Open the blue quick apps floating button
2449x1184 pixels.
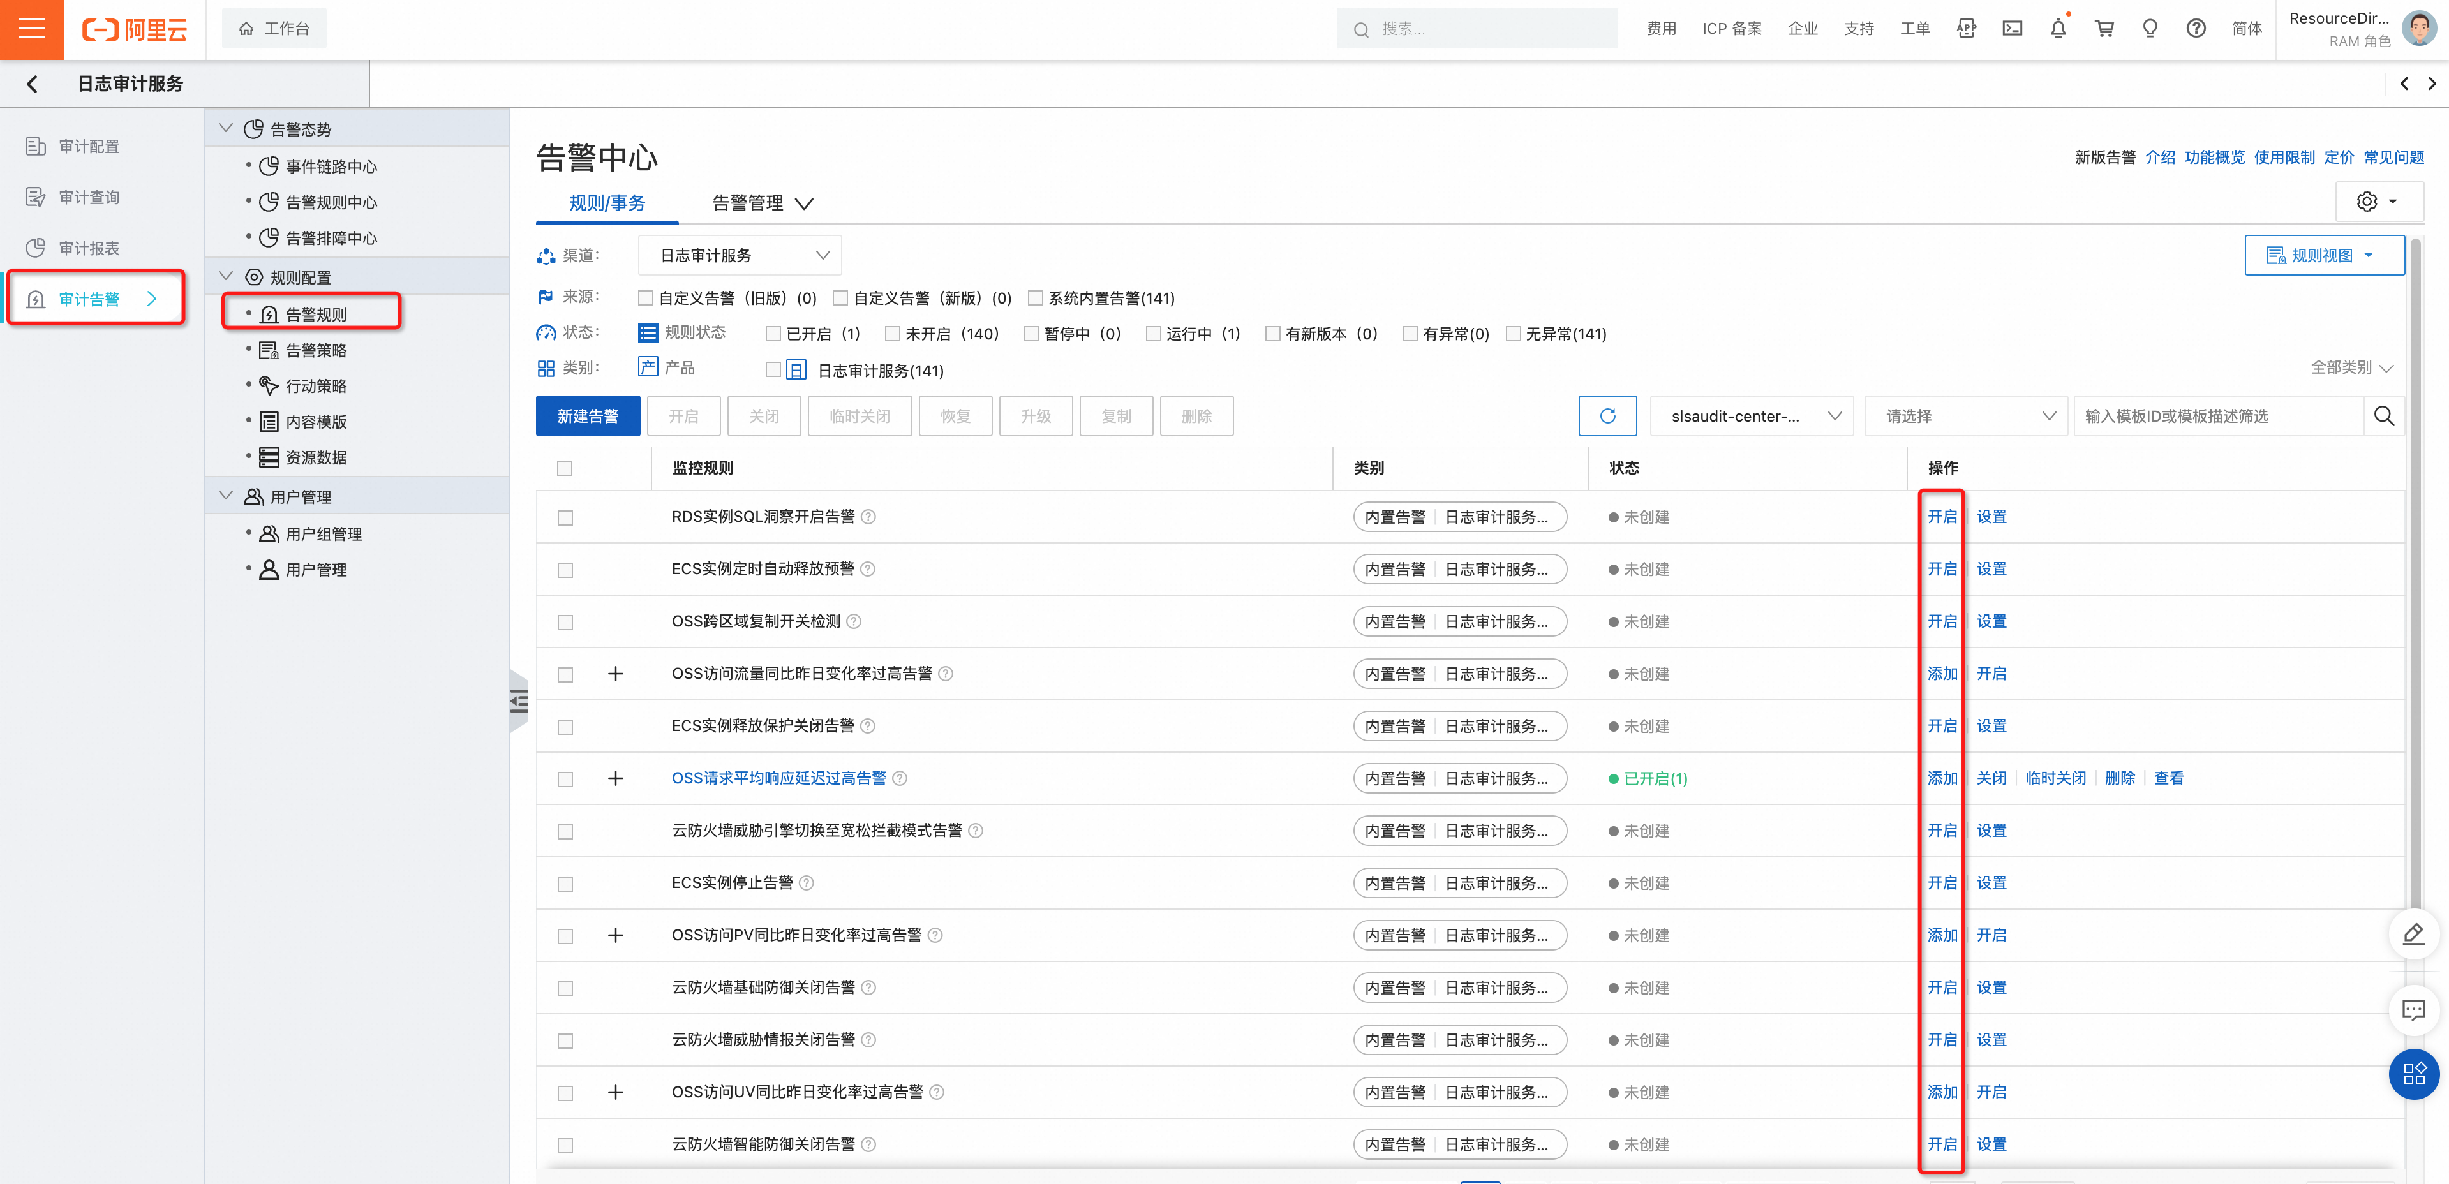(2413, 1074)
